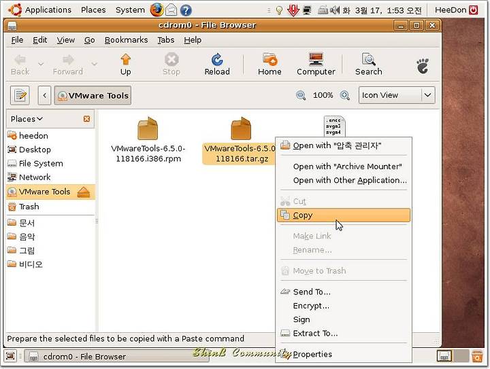
Task: Toggle text-based location bar edit icon
Action: click(20, 95)
